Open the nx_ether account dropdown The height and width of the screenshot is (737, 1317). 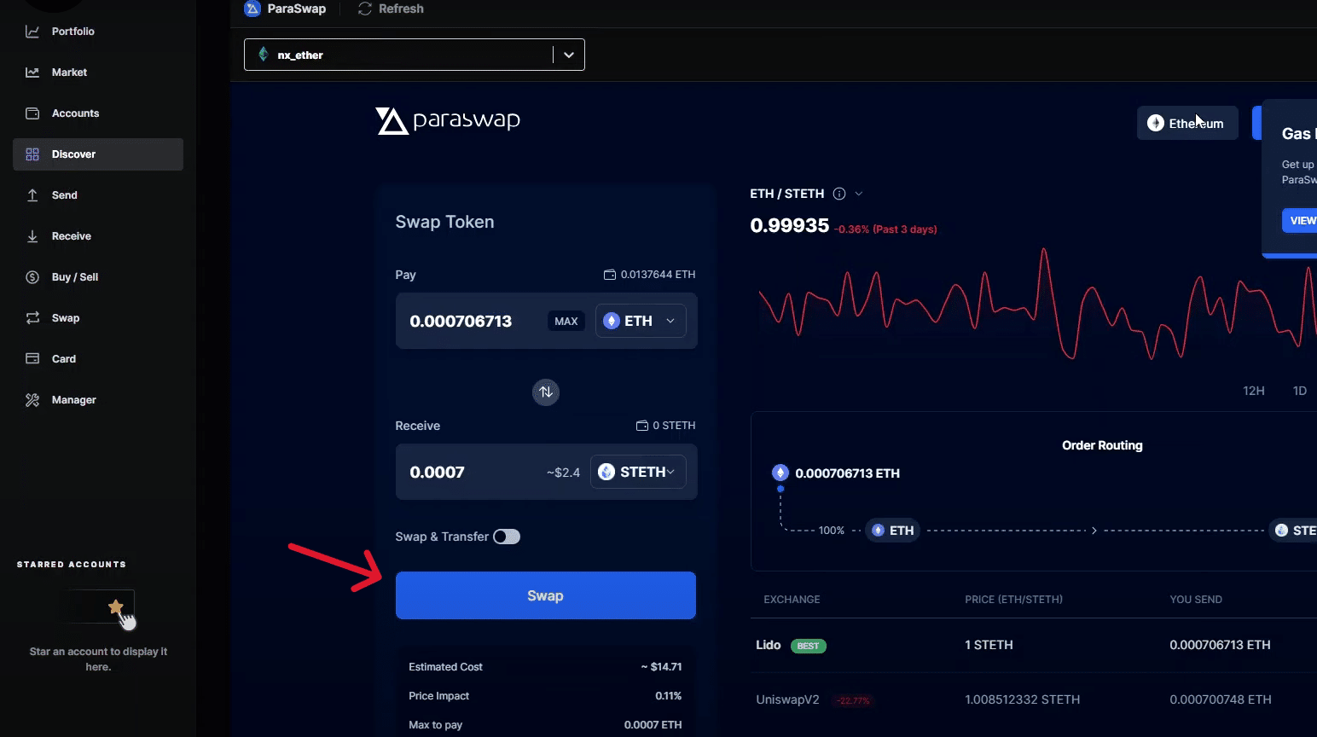pyautogui.click(x=415, y=55)
